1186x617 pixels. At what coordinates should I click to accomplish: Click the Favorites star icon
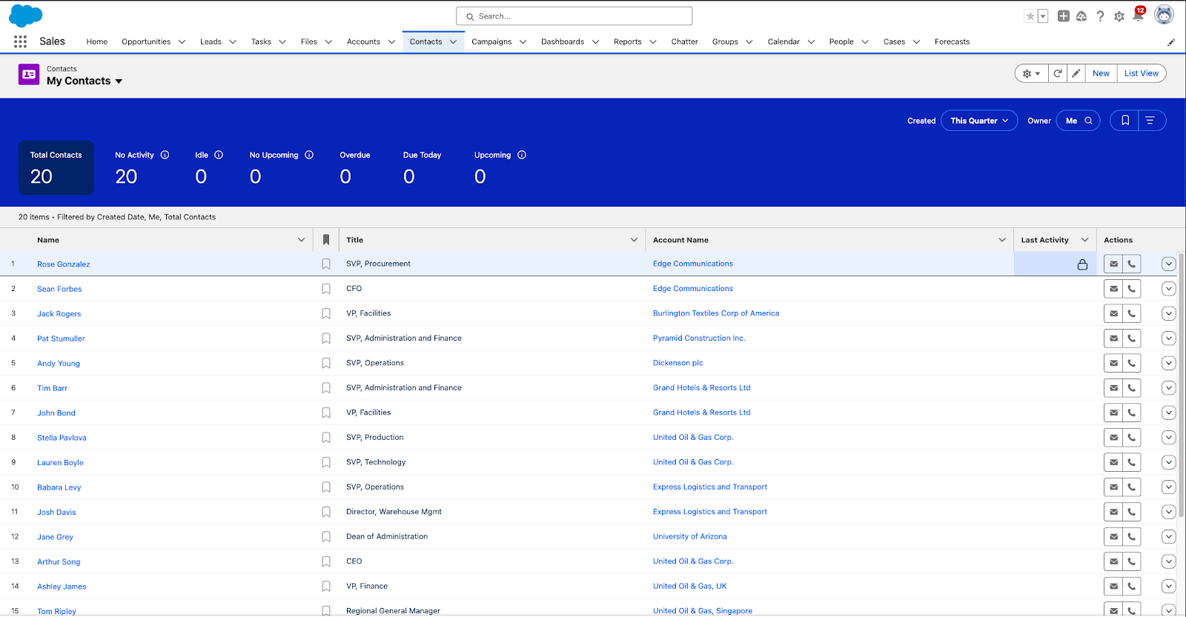pyautogui.click(x=1030, y=16)
